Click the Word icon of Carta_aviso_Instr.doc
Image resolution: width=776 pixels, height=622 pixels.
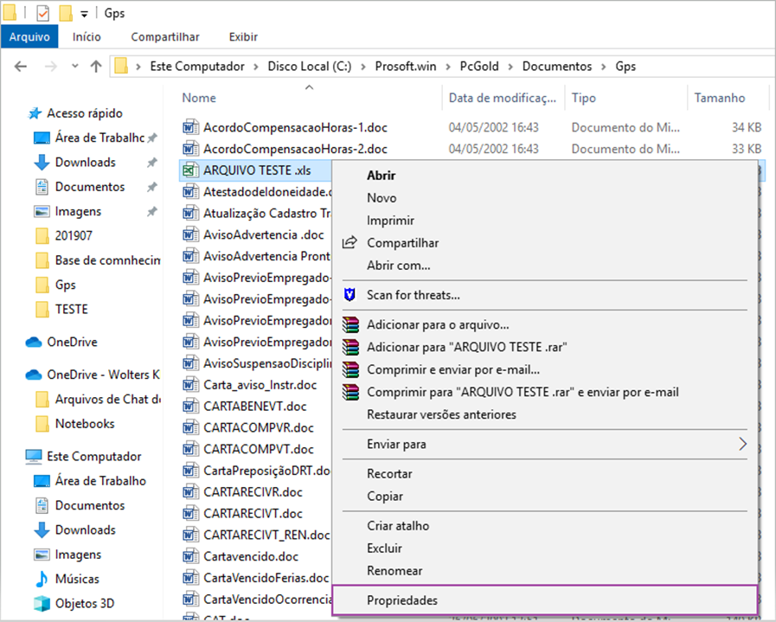tap(190, 385)
